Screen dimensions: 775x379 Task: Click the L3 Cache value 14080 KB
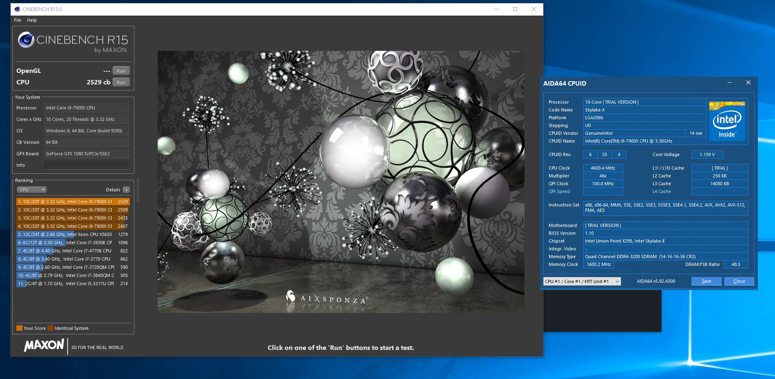pyautogui.click(x=720, y=184)
